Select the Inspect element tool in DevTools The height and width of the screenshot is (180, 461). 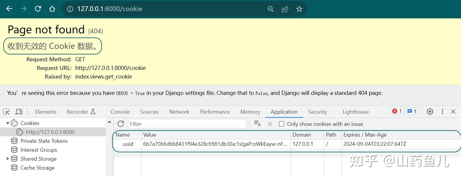click(x=6, y=111)
